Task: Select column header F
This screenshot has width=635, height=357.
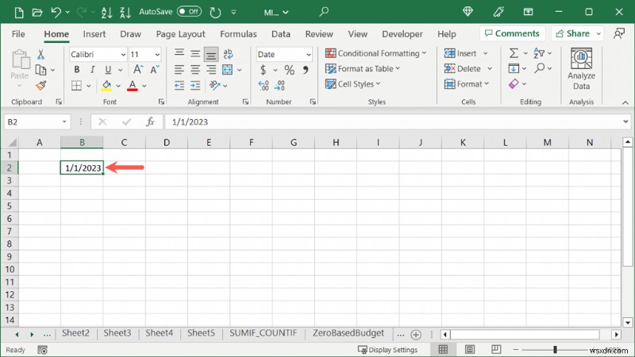Action: [251, 143]
